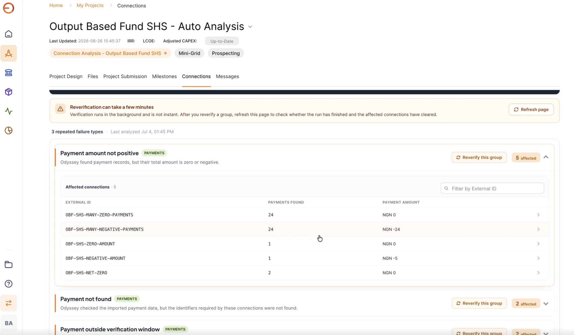574x335 pixels.
Task: Open OBF-SHS-ZERO-AMOUNT row chevron
Action: coord(538,244)
